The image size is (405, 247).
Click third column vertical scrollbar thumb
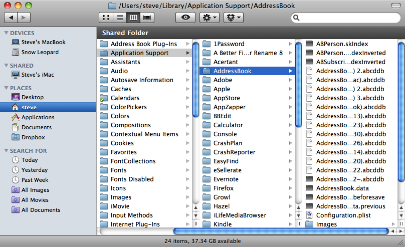point(401,112)
